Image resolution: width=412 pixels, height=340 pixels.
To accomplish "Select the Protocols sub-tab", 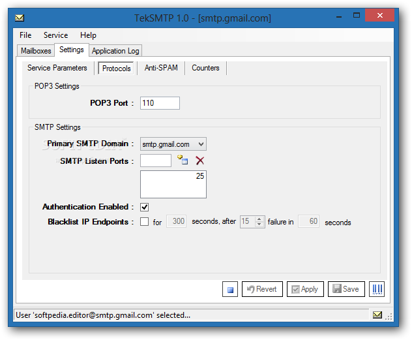I will point(117,69).
